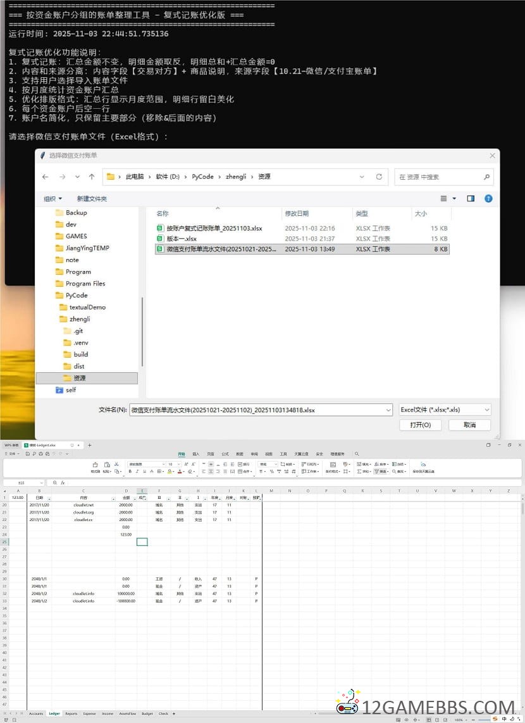Open the 资源 folder in tree

click(79, 378)
